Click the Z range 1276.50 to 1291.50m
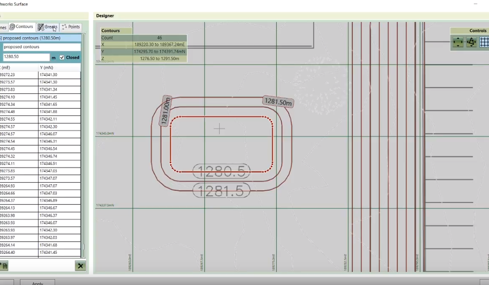Image resolution: width=489 pixels, height=285 pixels. [x=159, y=58]
